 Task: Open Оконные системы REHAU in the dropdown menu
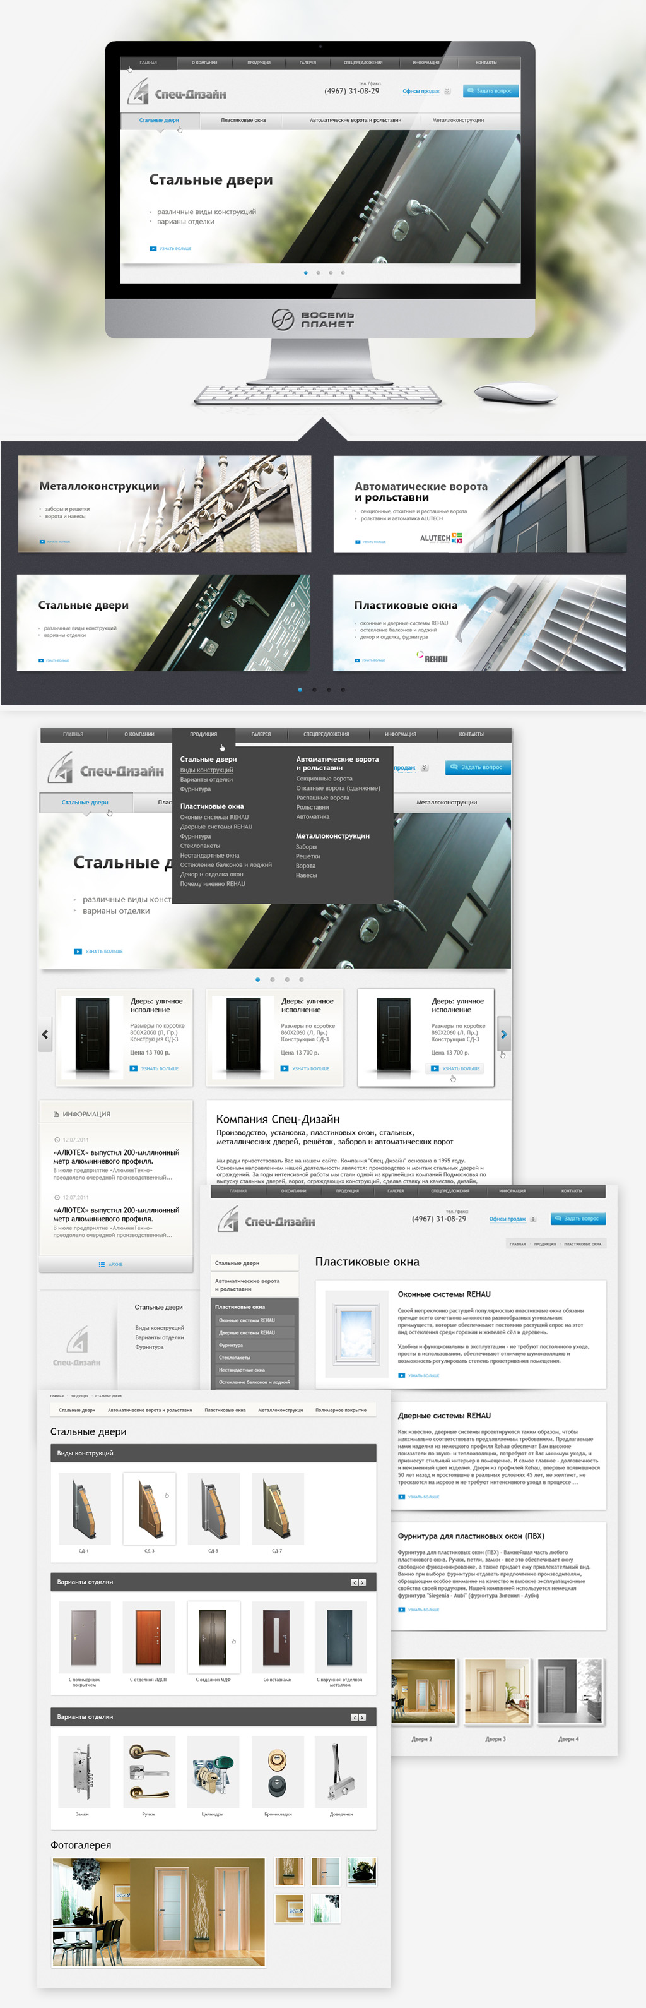(214, 817)
